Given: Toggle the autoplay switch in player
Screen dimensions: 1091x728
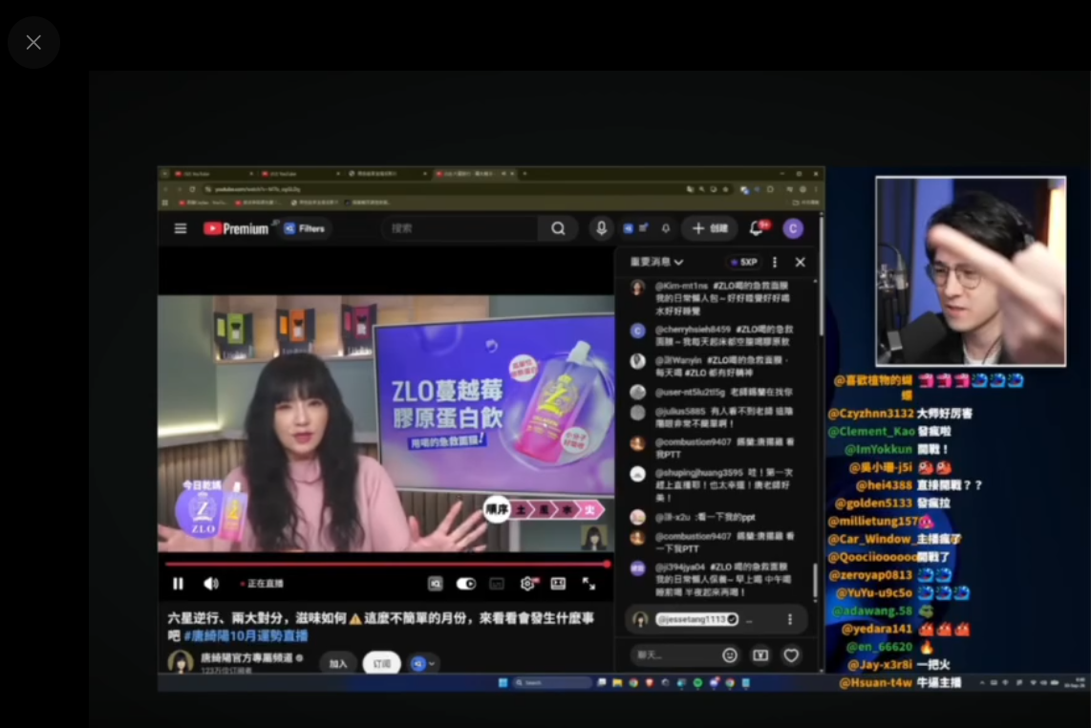Looking at the screenshot, I should click(465, 583).
